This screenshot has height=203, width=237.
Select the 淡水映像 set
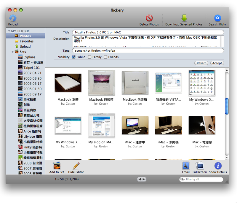coord(25,99)
